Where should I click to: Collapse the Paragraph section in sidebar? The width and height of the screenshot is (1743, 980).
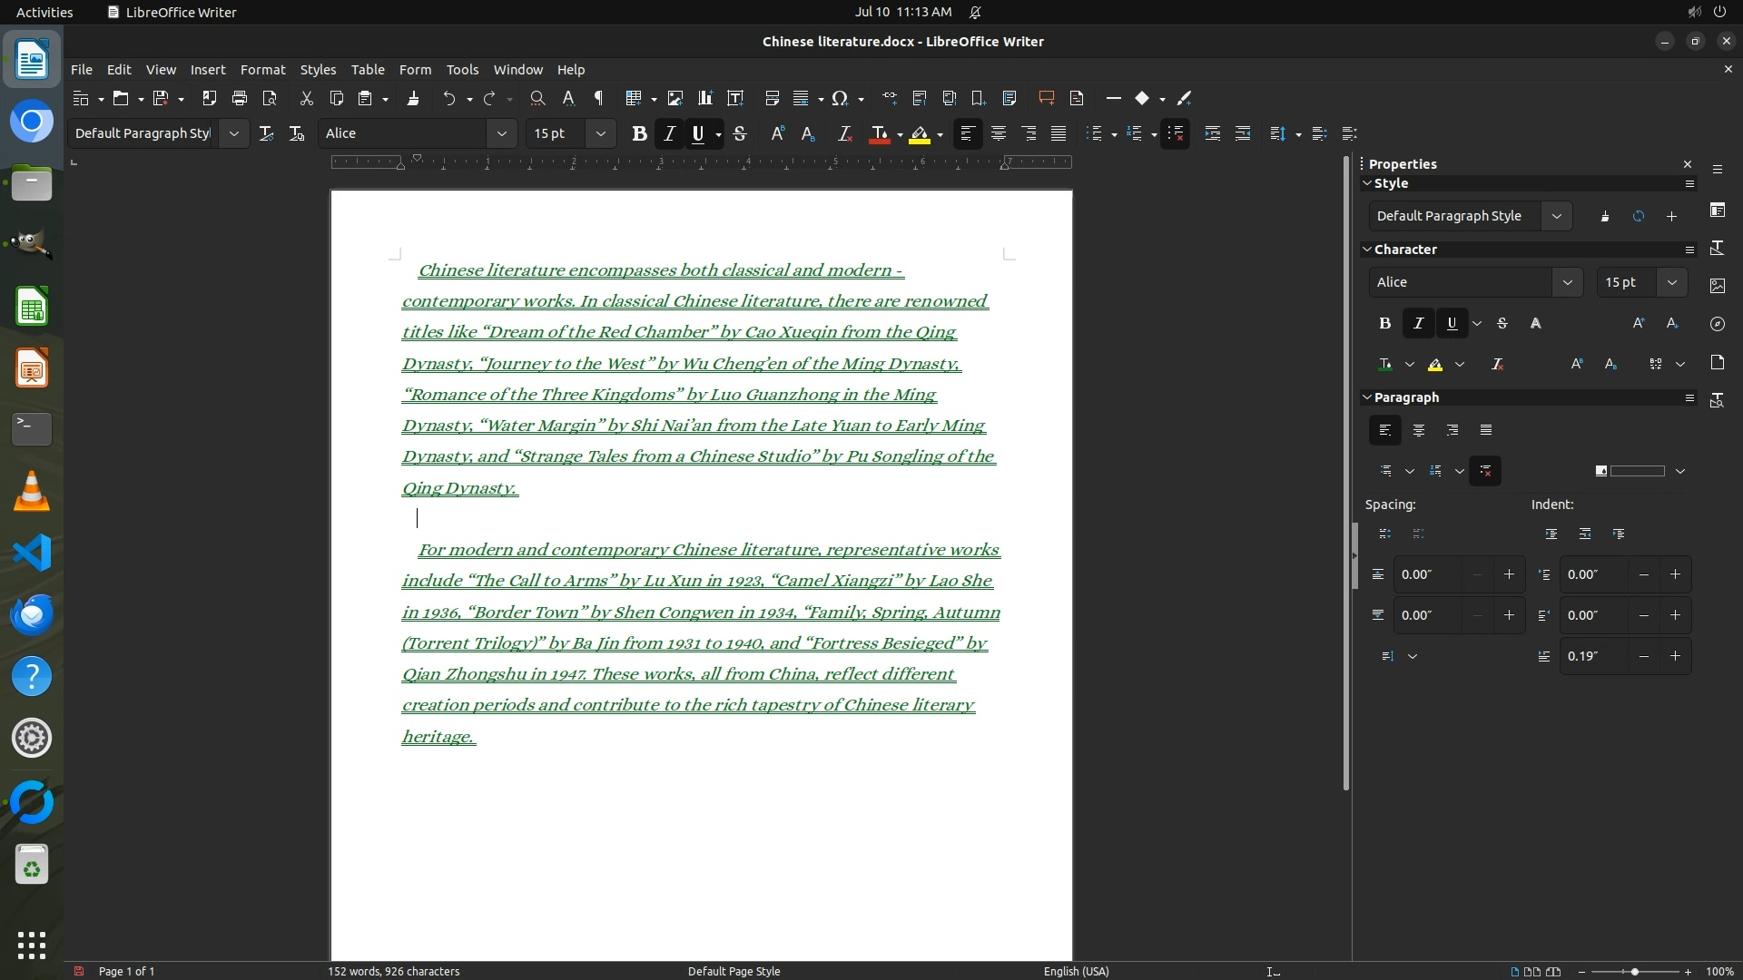pyautogui.click(x=1367, y=397)
